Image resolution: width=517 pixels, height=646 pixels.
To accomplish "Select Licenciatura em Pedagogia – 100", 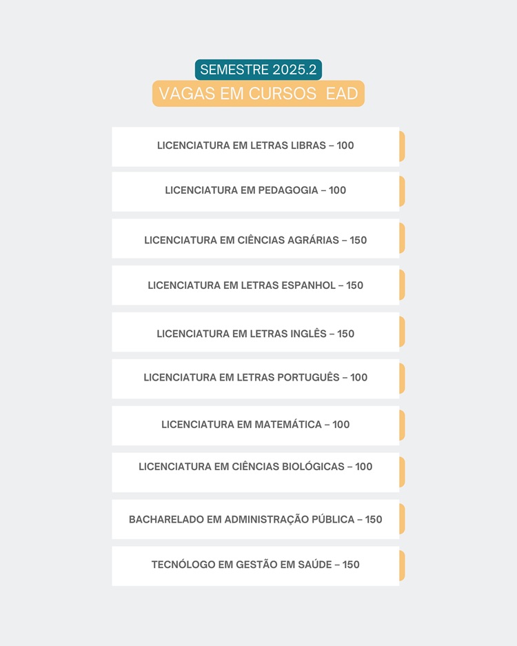I will pos(255,191).
